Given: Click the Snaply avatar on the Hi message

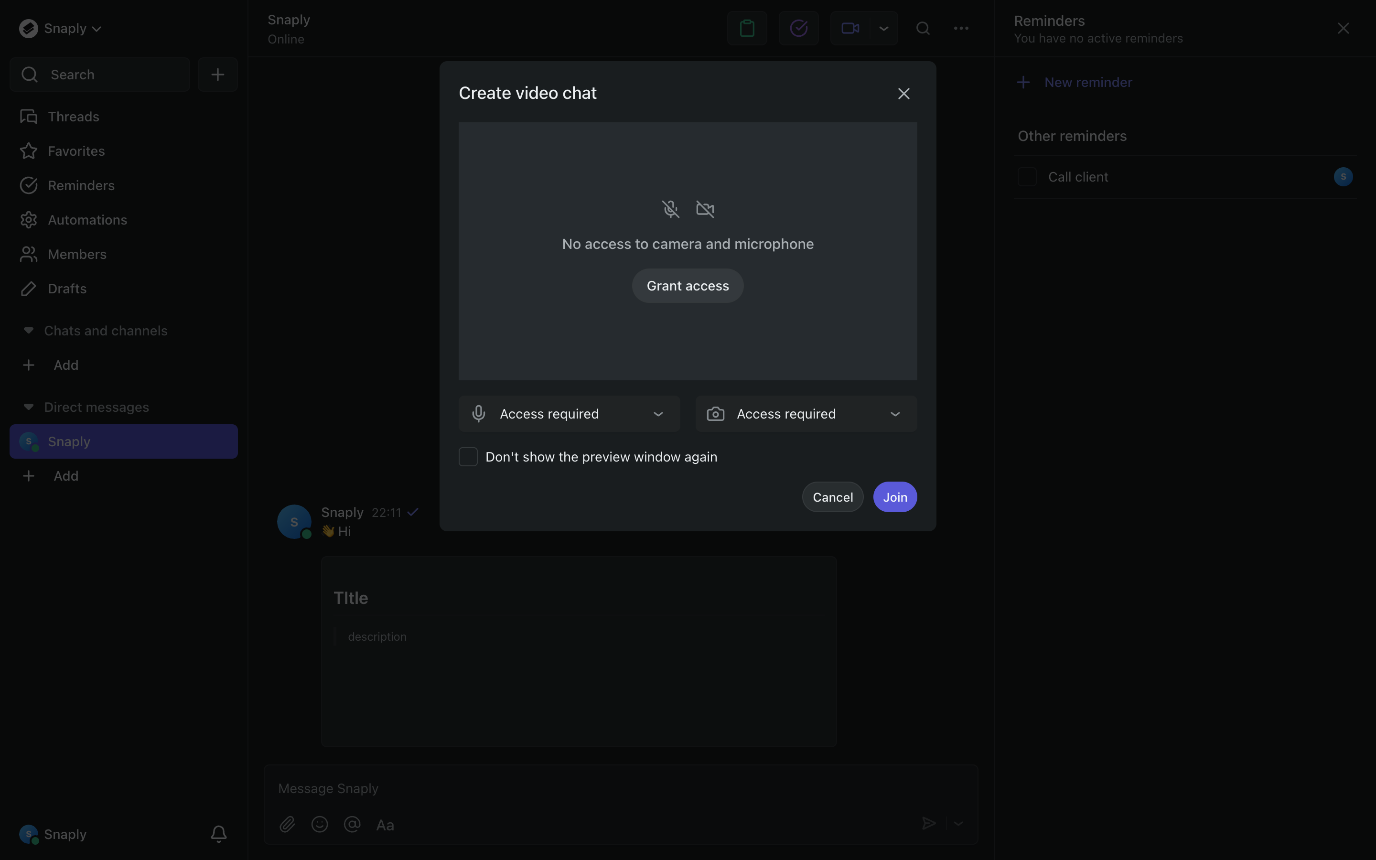Looking at the screenshot, I should click(294, 522).
